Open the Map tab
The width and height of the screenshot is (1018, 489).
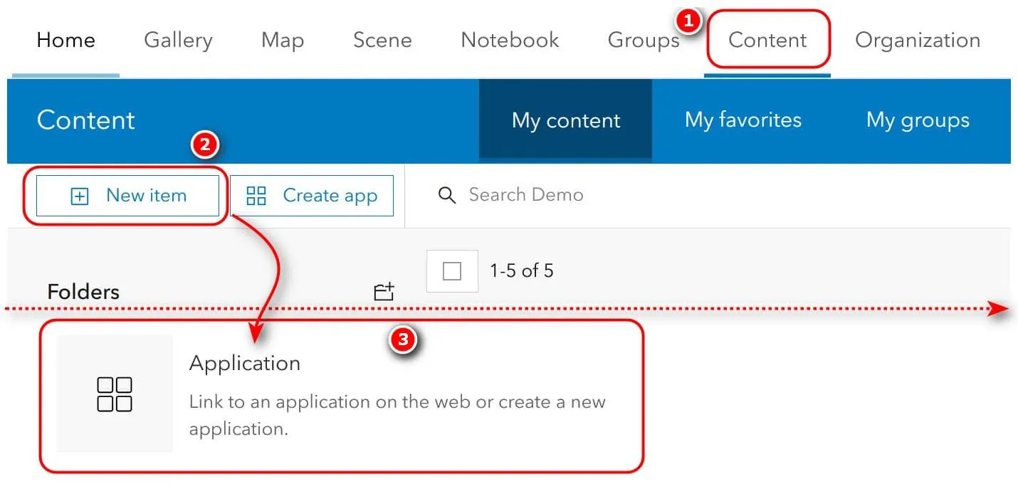pyautogui.click(x=283, y=40)
